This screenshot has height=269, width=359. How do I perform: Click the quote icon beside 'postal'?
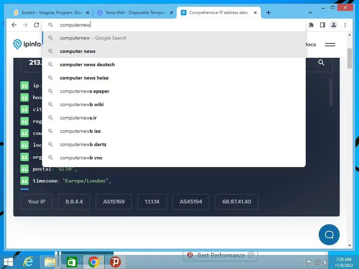[25, 169]
